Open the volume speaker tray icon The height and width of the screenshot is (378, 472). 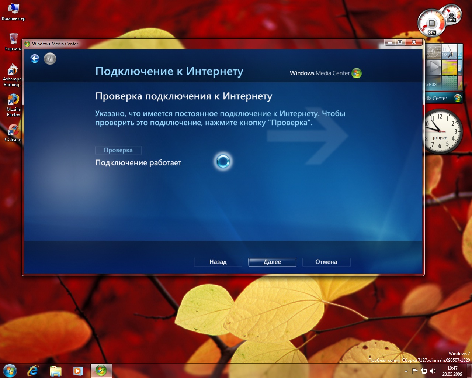(433, 371)
